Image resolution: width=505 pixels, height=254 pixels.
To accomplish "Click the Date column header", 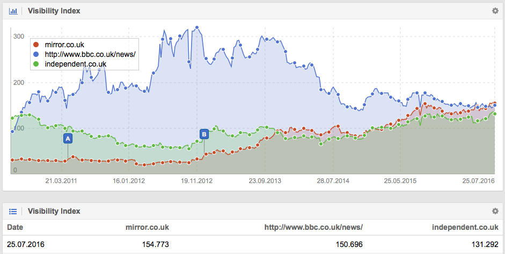I will point(15,227).
